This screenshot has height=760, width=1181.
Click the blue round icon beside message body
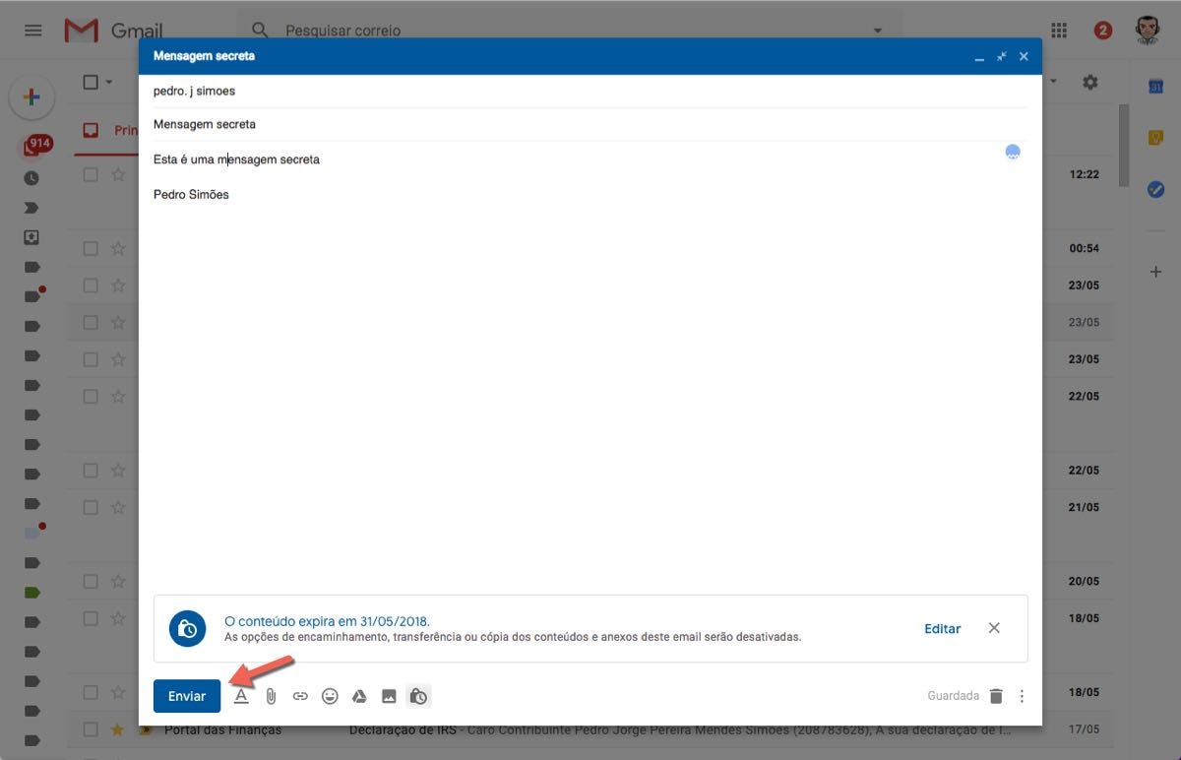(x=1013, y=152)
